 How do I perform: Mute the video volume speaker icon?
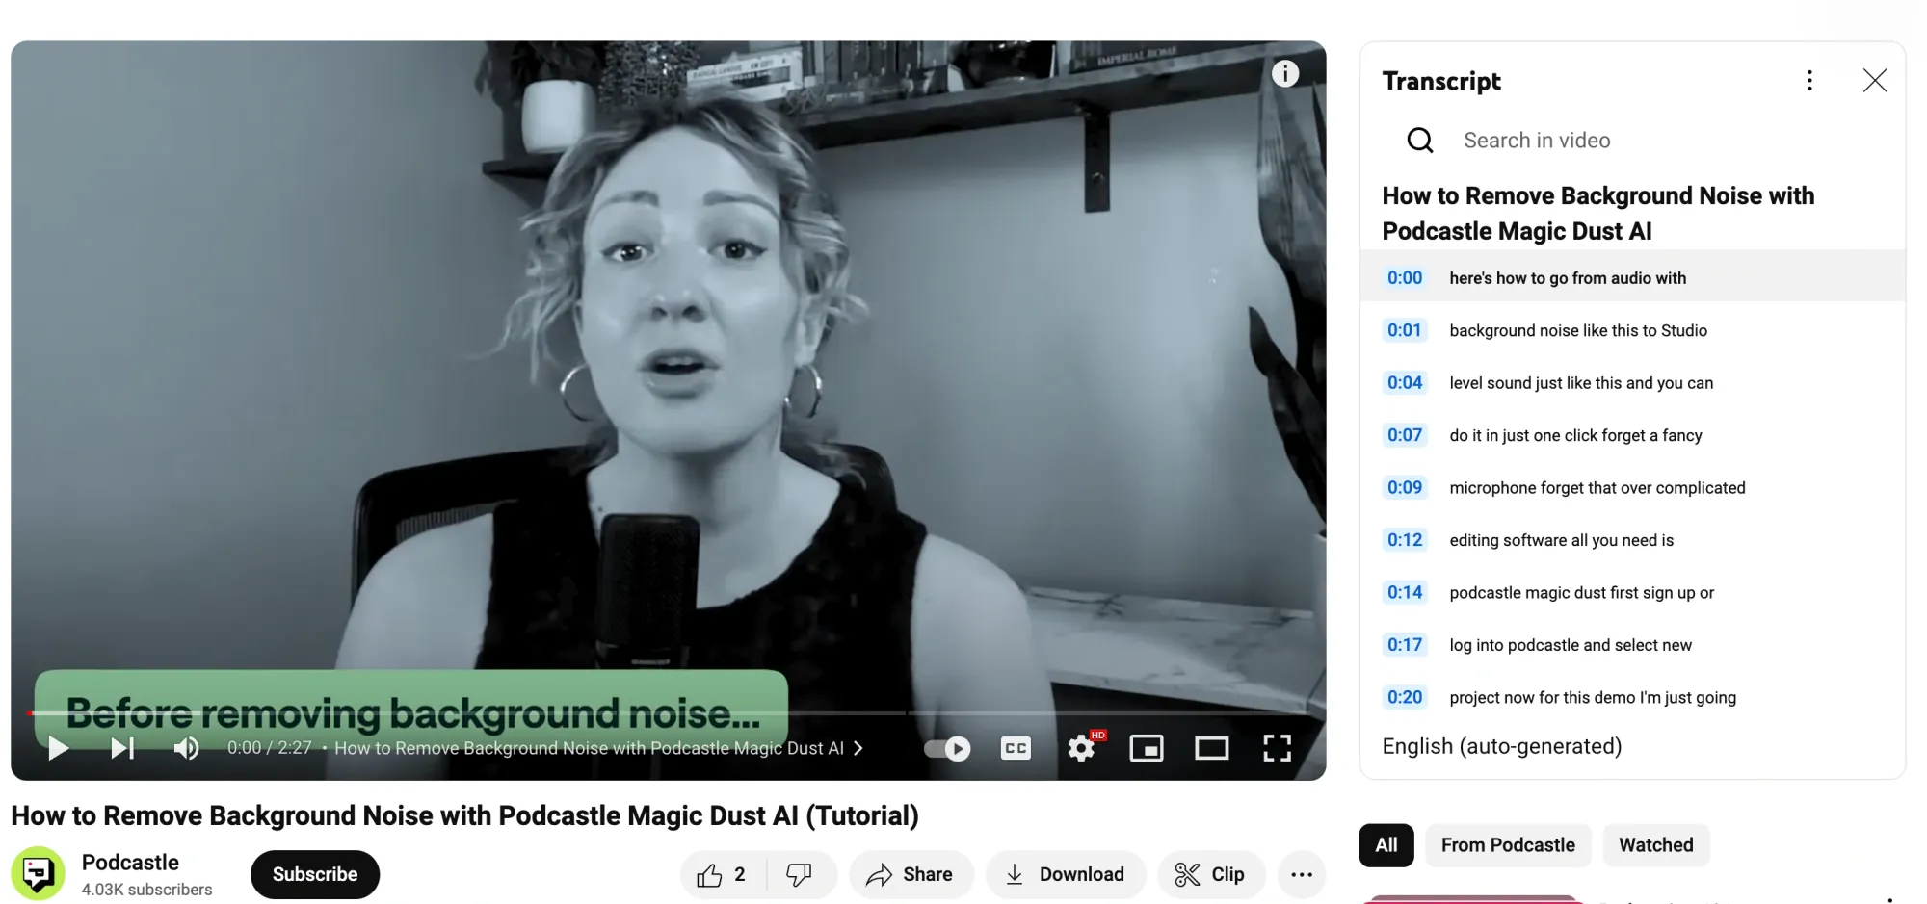click(x=186, y=748)
